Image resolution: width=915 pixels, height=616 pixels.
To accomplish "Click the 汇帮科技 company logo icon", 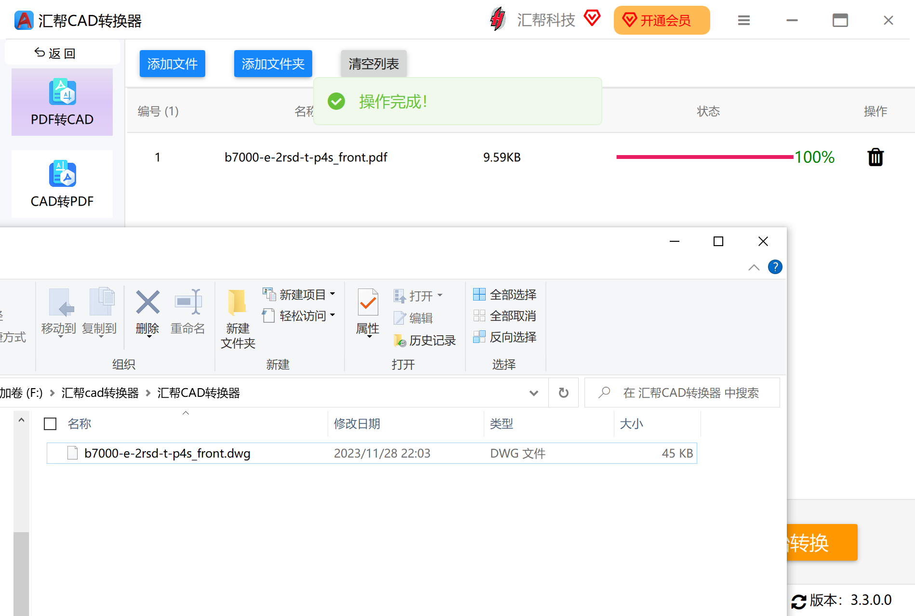I will coord(498,19).
